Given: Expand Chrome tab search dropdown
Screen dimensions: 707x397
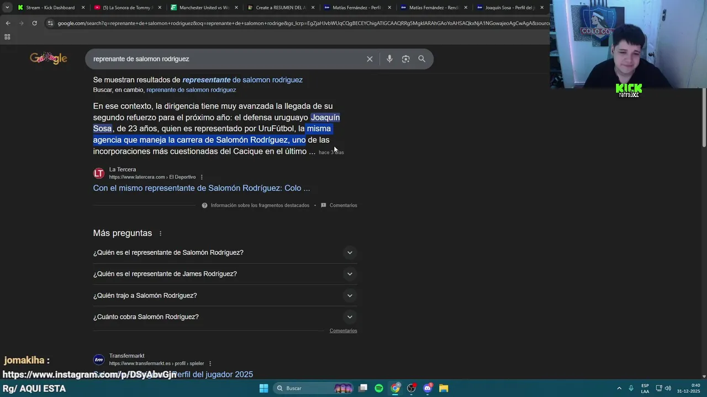Looking at the screenshot, I should pos(7,8).
